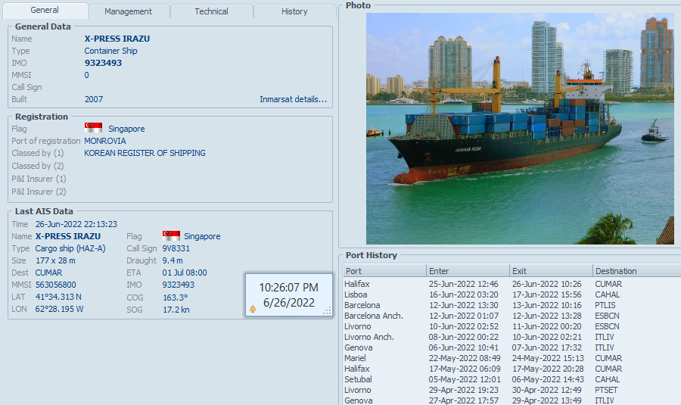This screenshot has height=405, width=681.
Task: Select ETA value 01 Jul 08:00
Action: [x=185, y=273]
